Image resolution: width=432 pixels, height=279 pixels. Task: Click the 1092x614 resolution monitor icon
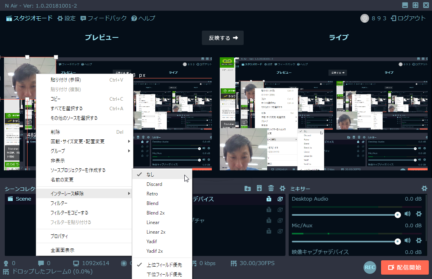pos(76,263)
